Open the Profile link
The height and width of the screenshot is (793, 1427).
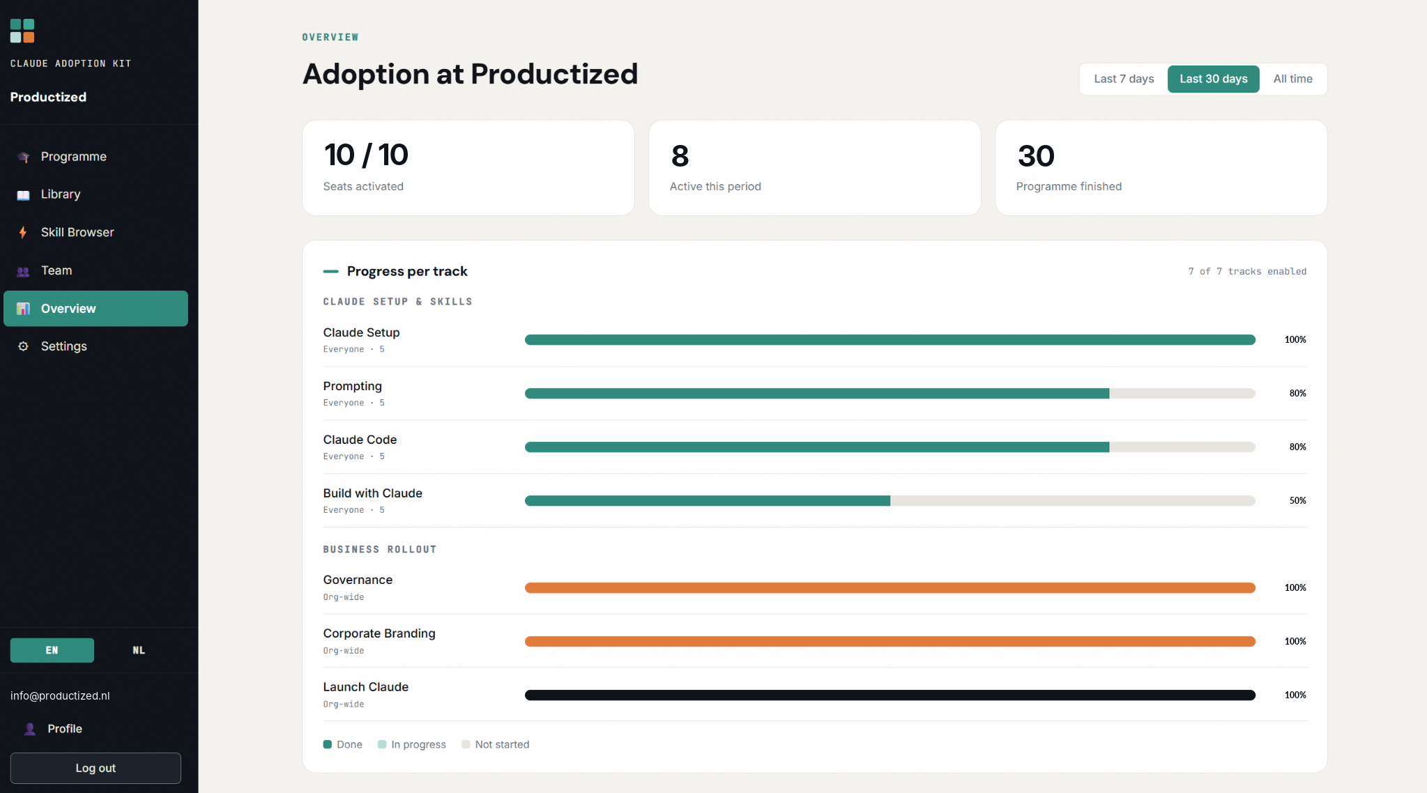pyautogui.click(x=65, y=729)
